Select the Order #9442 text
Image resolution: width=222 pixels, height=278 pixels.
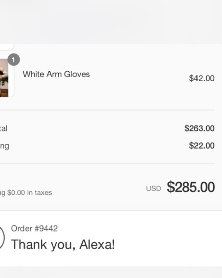click(x=34, y=229)
